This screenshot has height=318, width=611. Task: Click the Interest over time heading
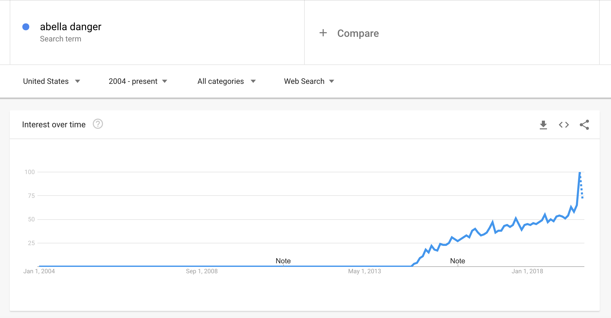54,124
